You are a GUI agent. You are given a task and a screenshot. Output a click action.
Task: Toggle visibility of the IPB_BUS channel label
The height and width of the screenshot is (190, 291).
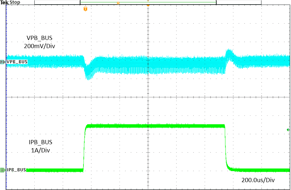tap(15, 169)
